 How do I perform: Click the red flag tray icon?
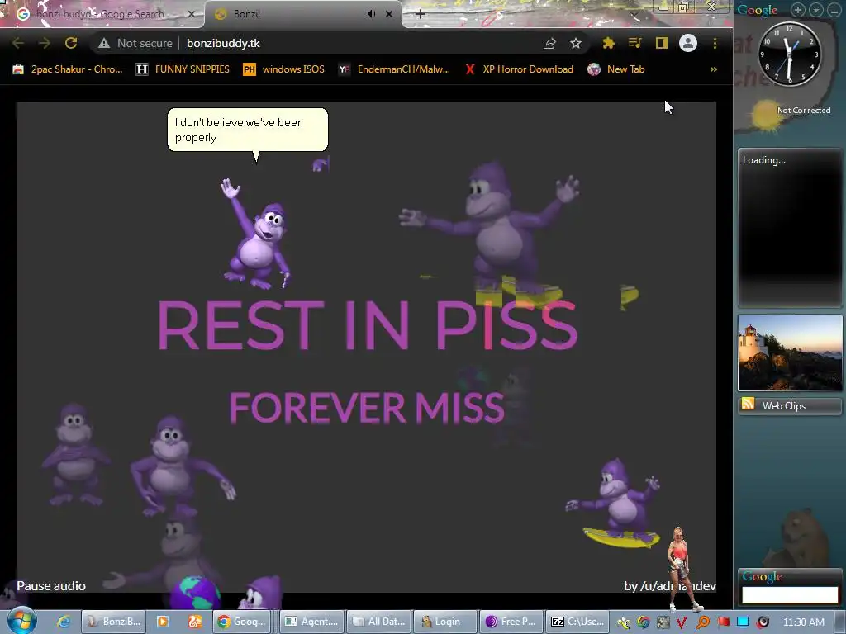(x=723, y=622)
